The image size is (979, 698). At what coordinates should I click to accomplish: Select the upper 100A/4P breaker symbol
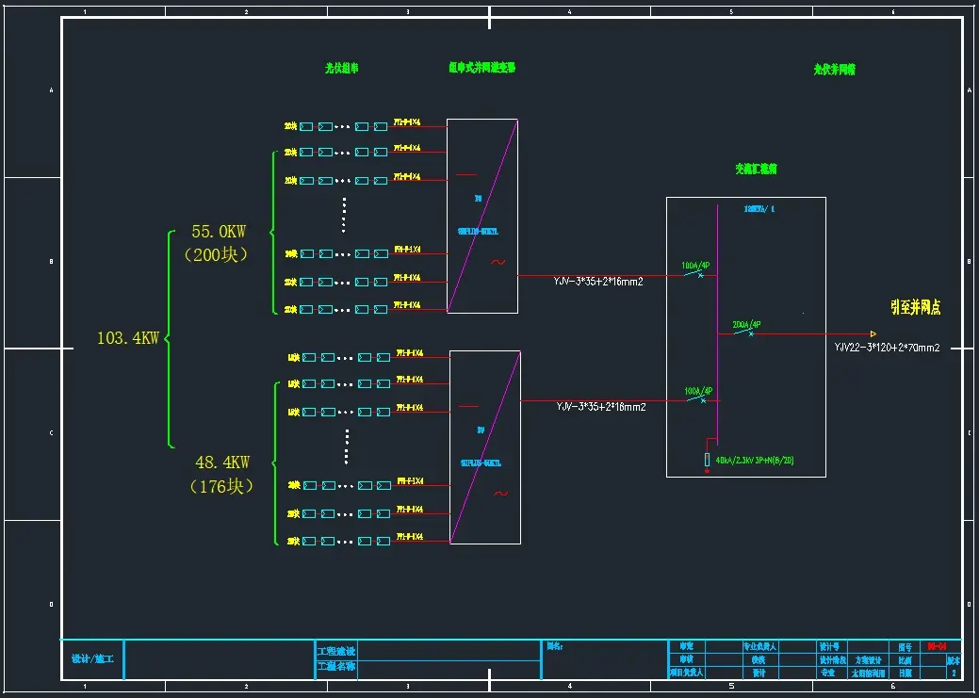(698, 274)
